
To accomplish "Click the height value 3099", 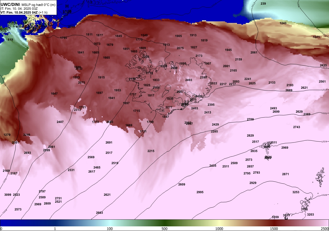I will [8, 195].
